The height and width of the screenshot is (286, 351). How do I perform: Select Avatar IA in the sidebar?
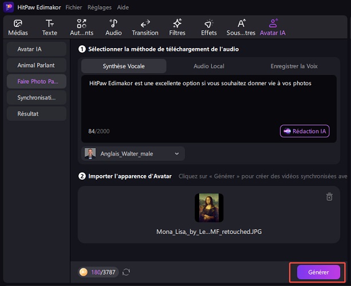pos(37,49)
